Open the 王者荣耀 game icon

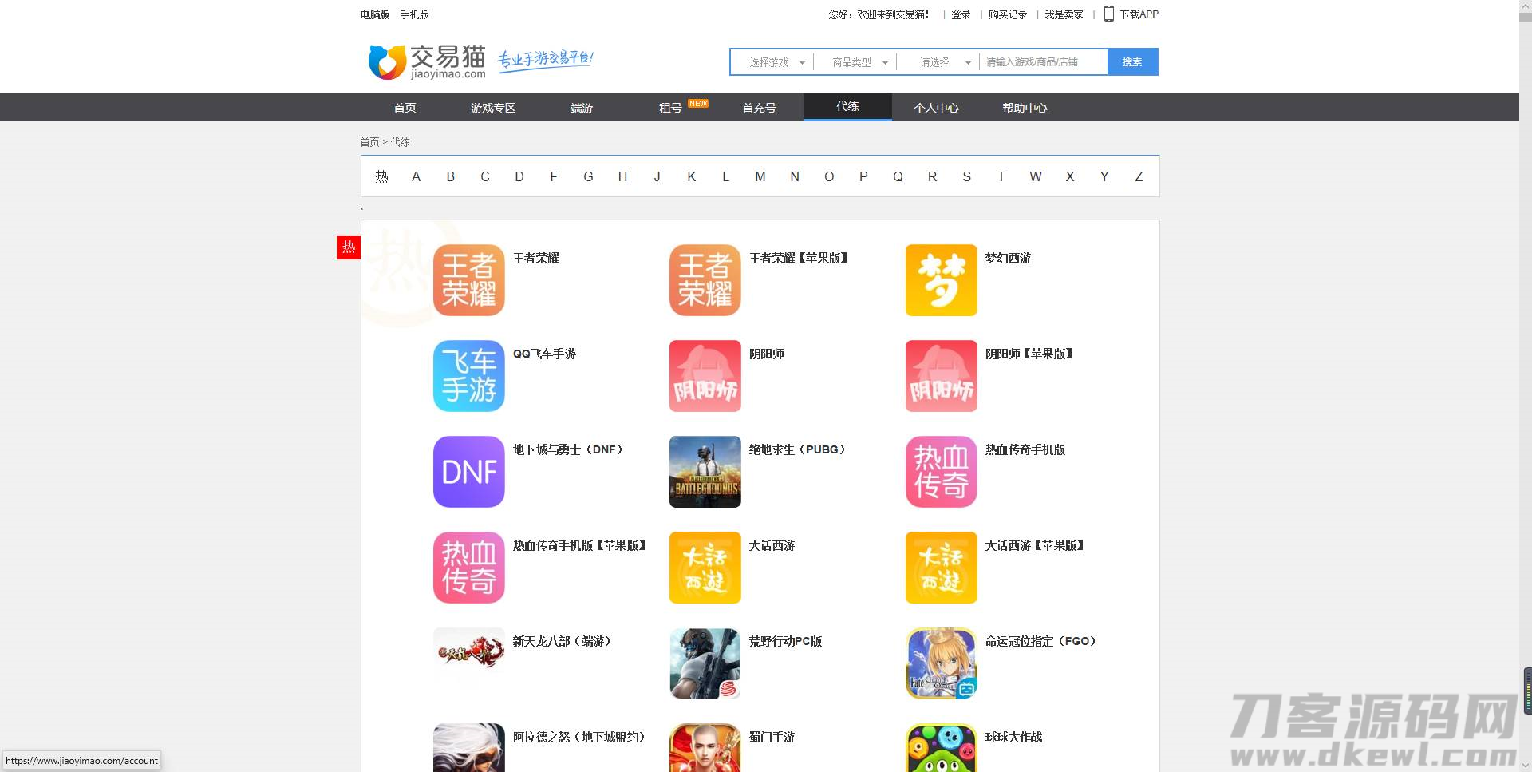pos(469,280)
